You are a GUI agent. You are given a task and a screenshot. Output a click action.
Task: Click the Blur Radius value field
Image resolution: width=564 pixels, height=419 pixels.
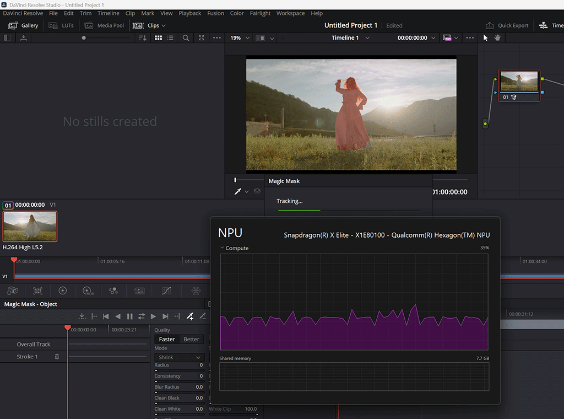click(199, 387)
